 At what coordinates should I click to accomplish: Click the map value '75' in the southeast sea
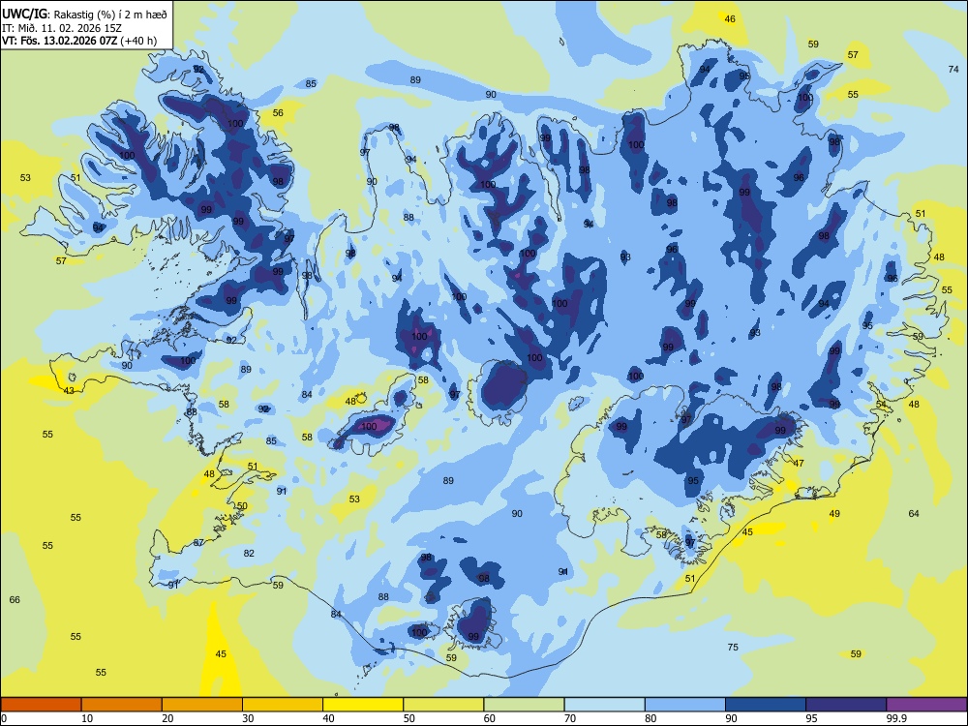point(733,647)
